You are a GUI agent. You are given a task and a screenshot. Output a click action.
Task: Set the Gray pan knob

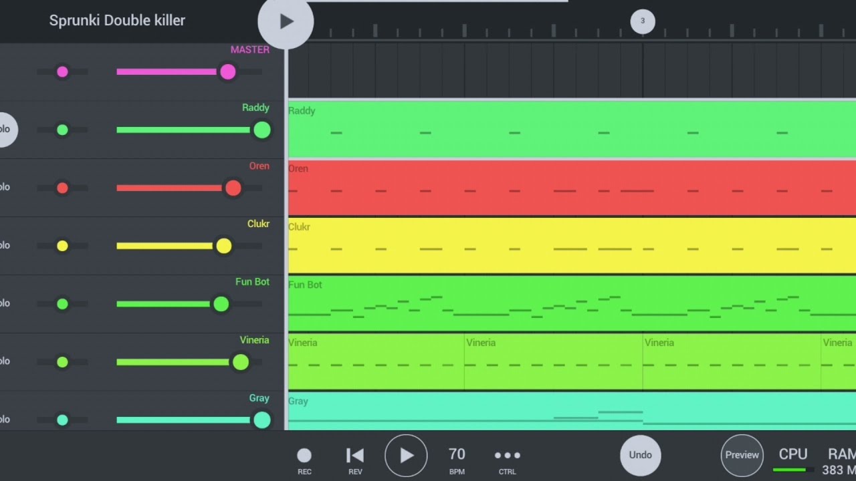pyautogui.click(x=62, y=420)
